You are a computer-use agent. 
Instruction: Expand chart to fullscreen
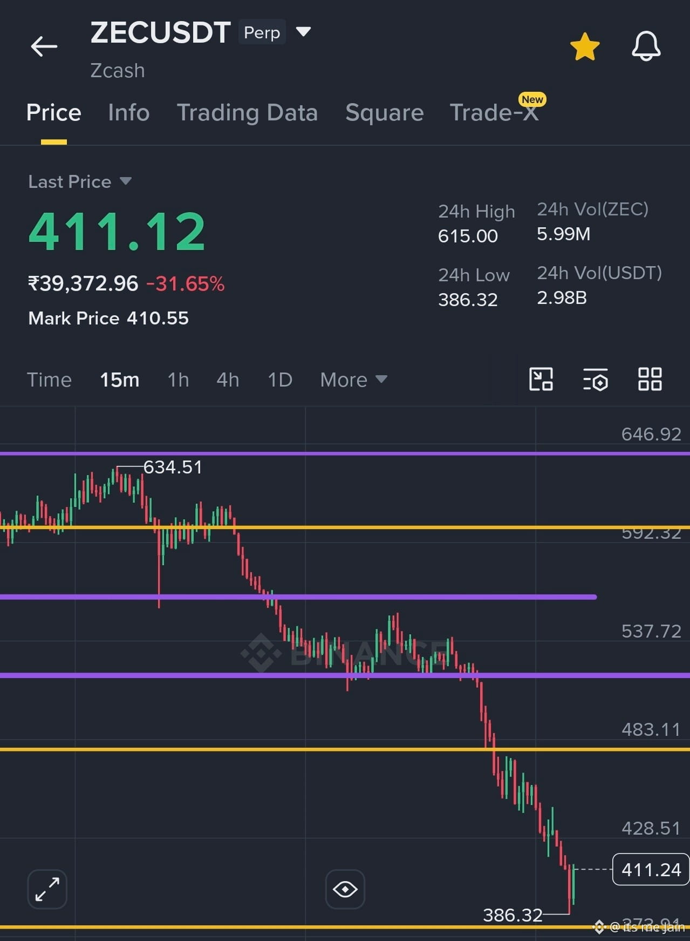47,889
